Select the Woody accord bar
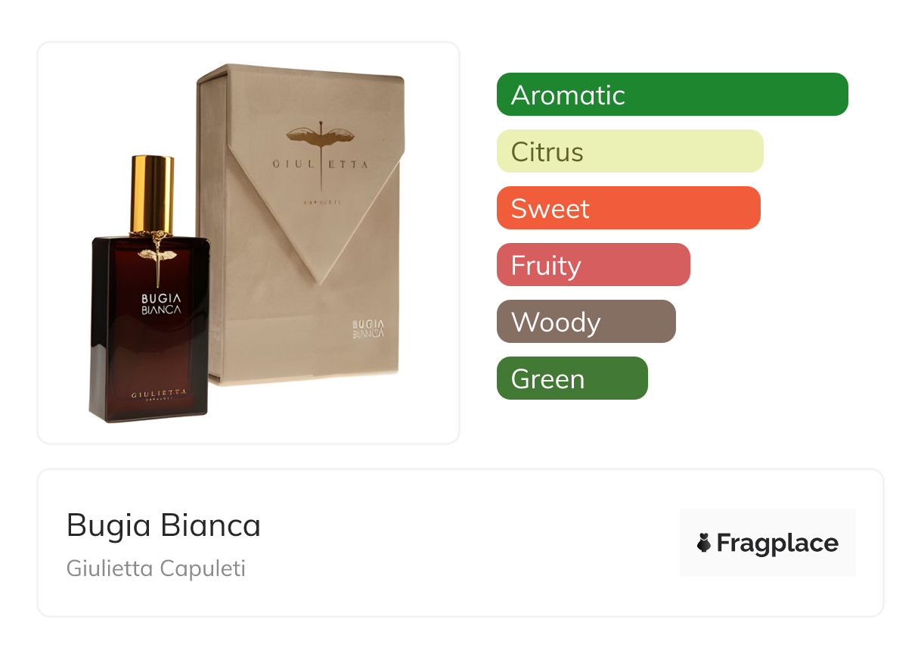This screenshot has width=921, height=654. (586, 322)
